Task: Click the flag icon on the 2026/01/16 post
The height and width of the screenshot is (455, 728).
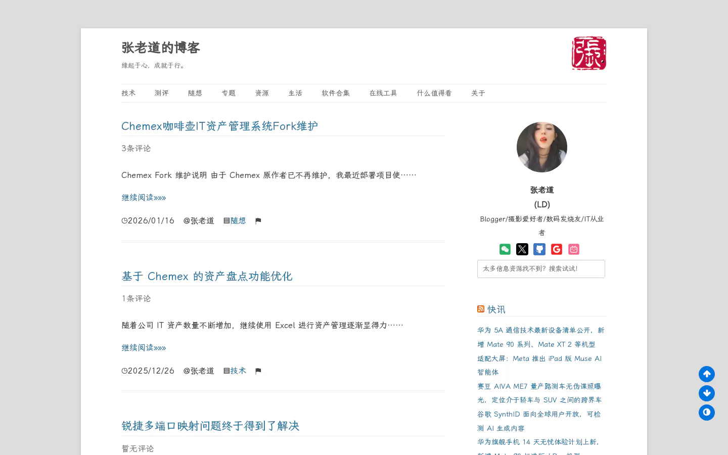Action: point(258,221)
